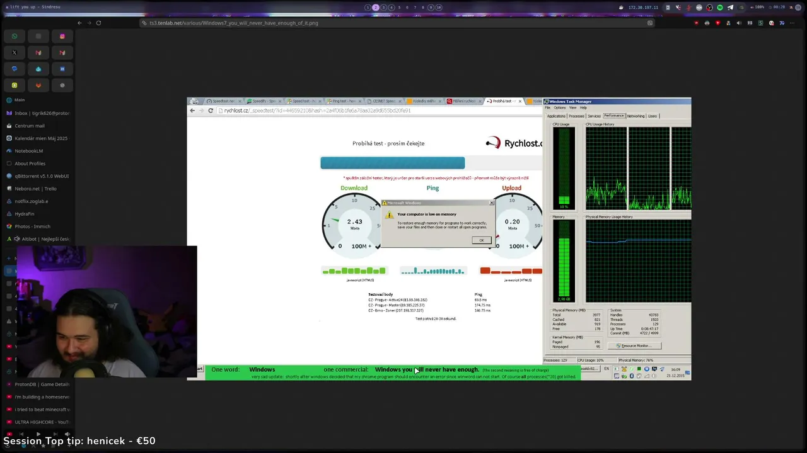Open the Kalendár mien Máj 2025 tab
The image size is (807, 453).
click(38, 138)
